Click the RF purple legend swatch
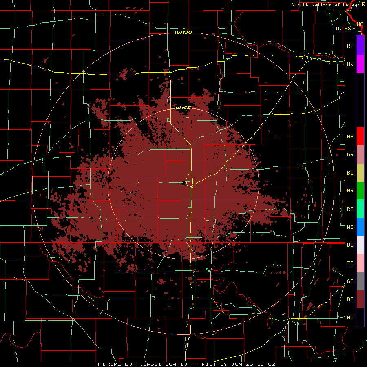Image resolution: width=367 pixels, height=367 pixels. 360,46
